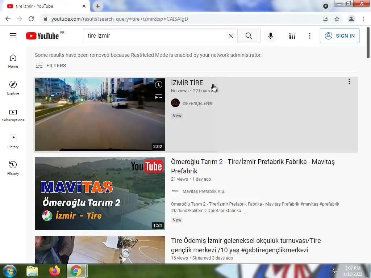Click the '21 views' video metadata

tap(179, 179)
